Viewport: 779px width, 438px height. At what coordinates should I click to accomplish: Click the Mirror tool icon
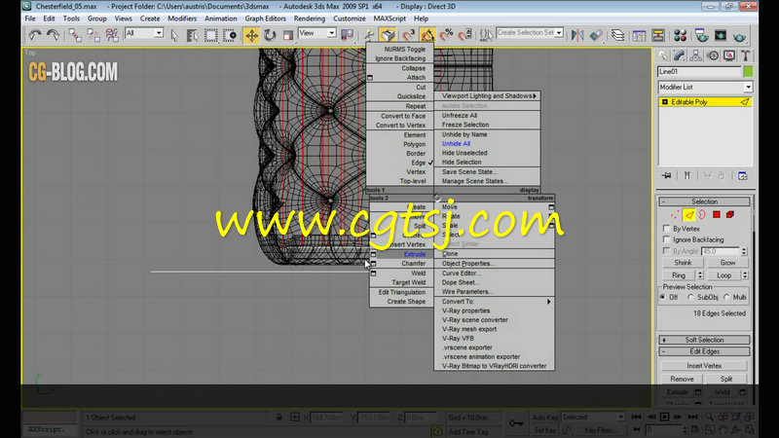coord(577,35)
